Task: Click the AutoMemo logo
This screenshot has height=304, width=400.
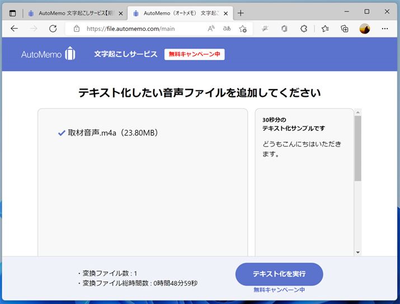Action: coord(48,54)
